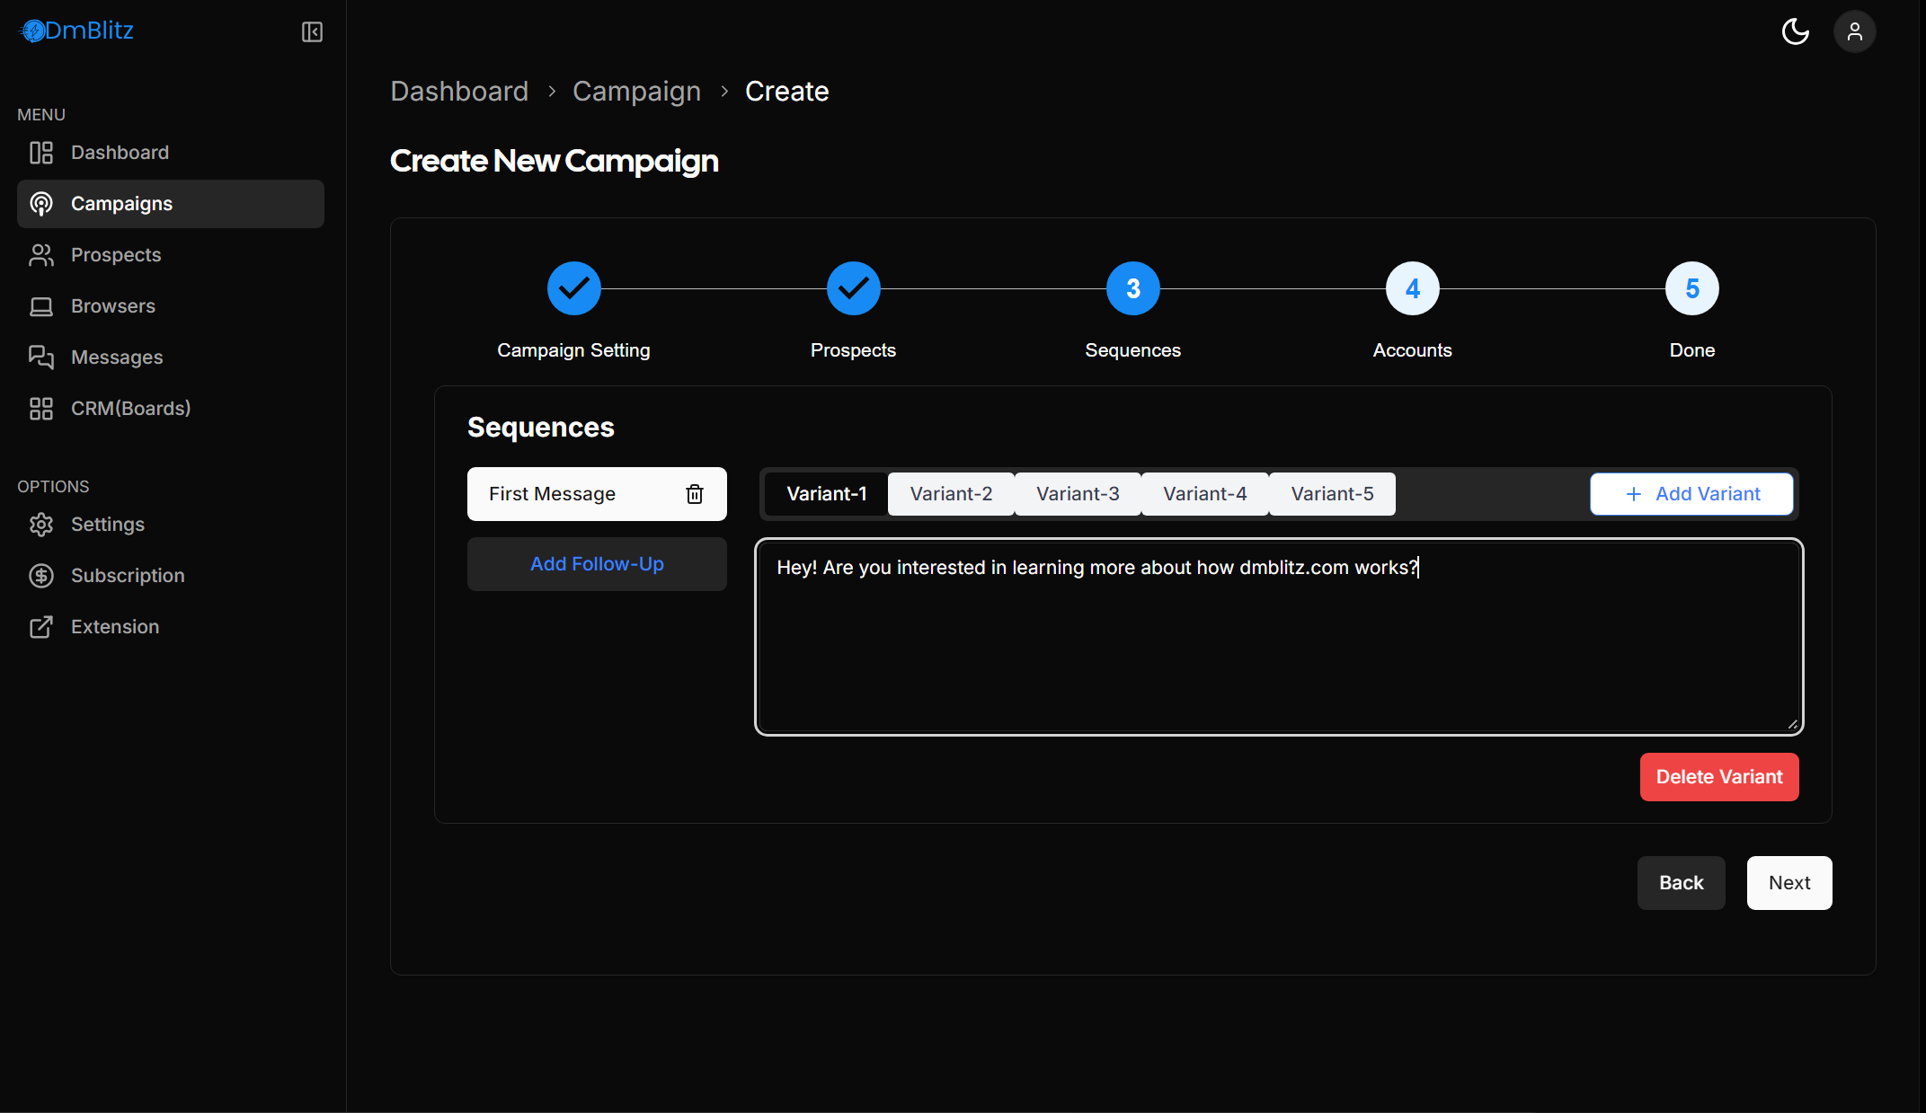1926x1113 pixels.
Task: Open the user profile avatar
Action: pyautogui.click(x=1854, y=31)
